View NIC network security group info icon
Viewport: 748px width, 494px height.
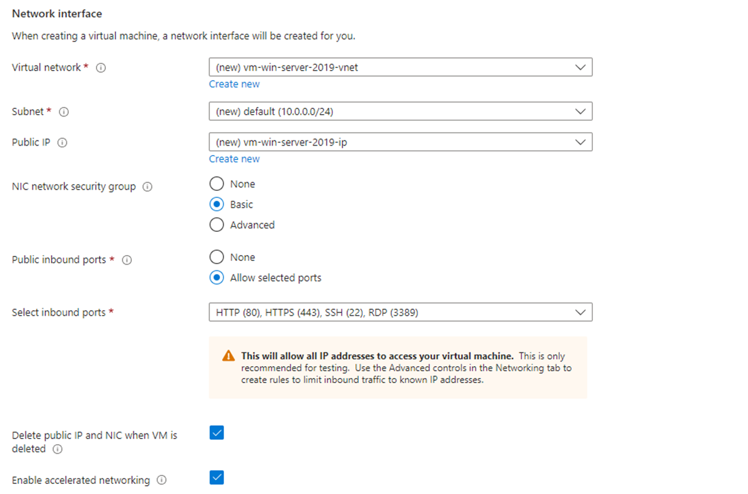coord(146,187)
